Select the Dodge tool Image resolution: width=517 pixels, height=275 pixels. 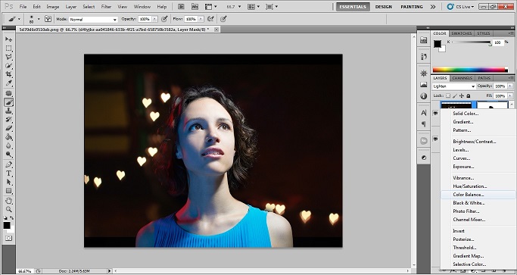pyautogui.click(x=8, y=155)
